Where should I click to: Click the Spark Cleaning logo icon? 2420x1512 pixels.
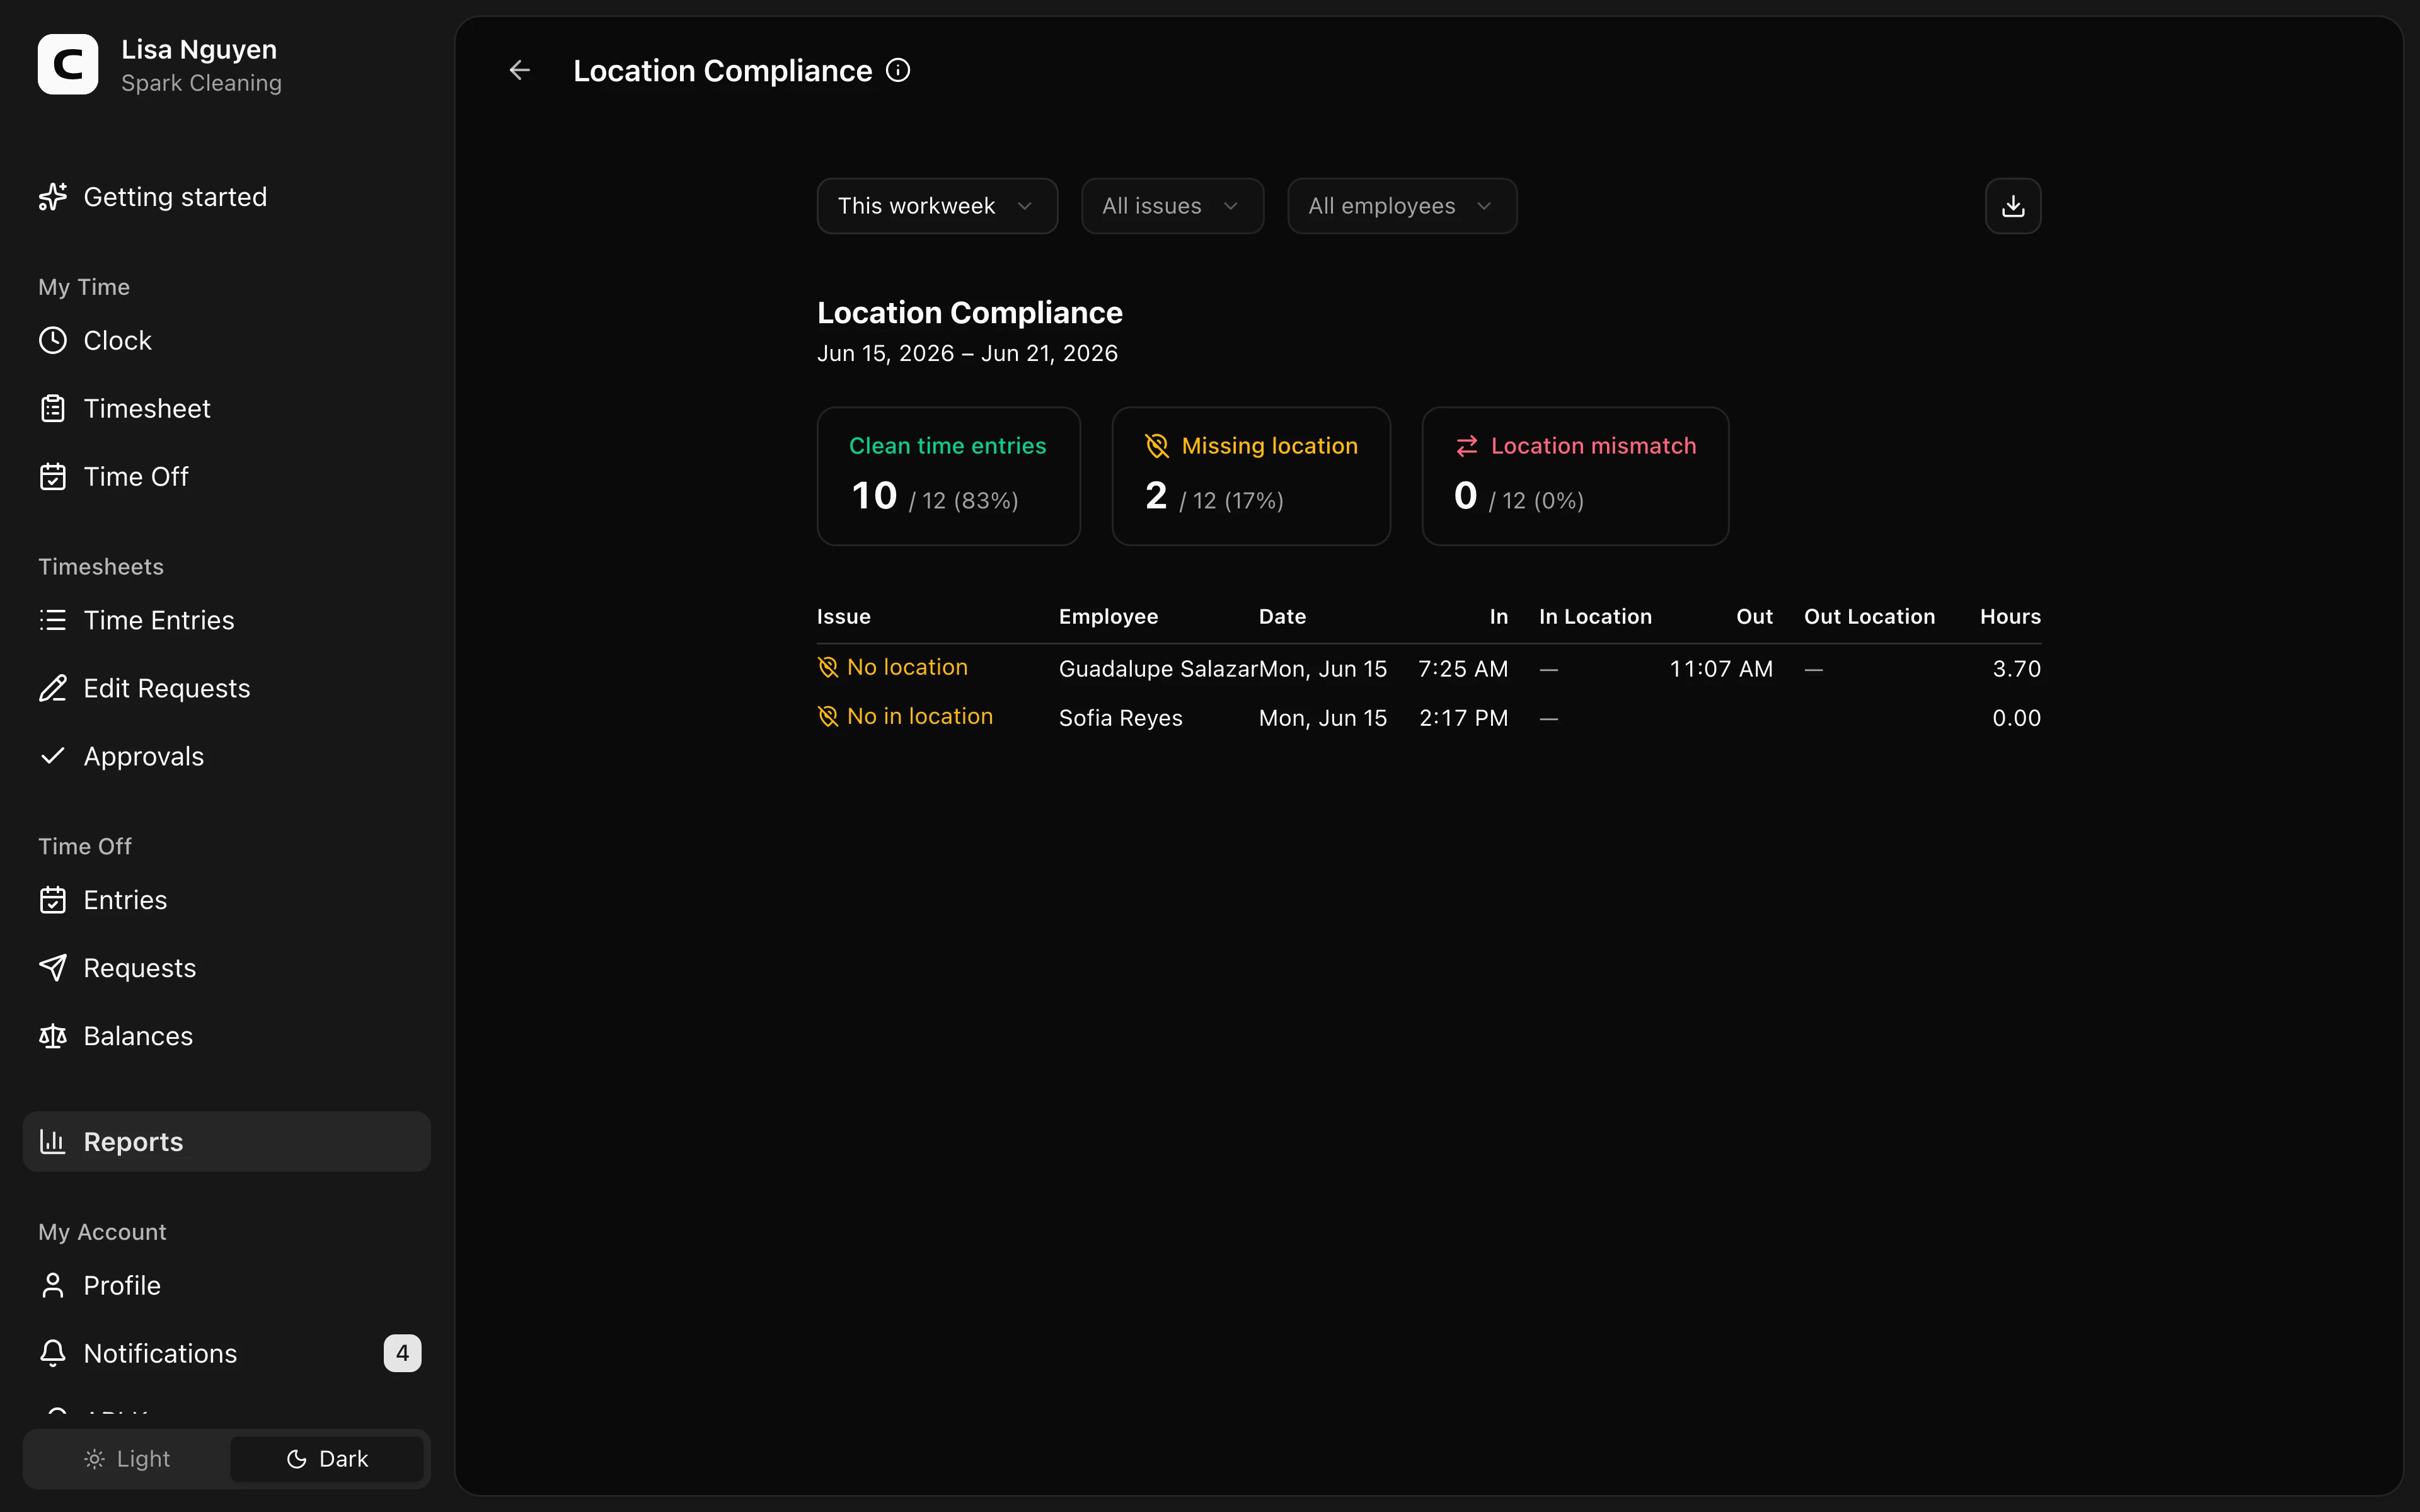[68, 64]
